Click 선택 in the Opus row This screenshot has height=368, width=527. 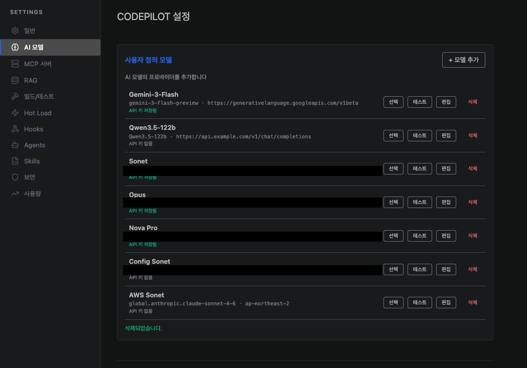click(x=393, y=202)
